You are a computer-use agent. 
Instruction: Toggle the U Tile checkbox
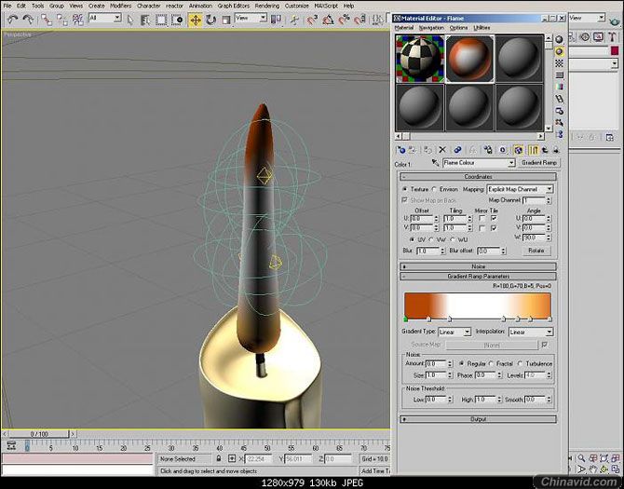click(494, 219)
